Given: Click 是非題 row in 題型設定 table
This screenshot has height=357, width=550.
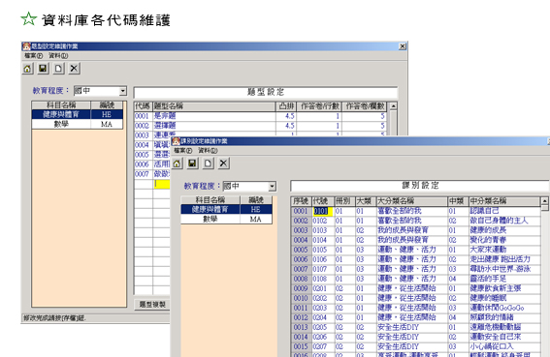Looking at the screenshot, I should [x=214, y=116].
